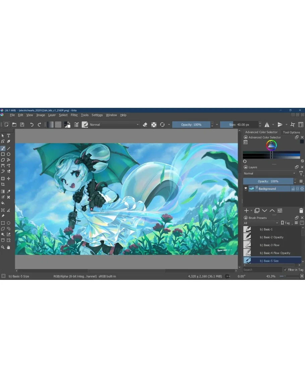305x388 pixels.
Task: Activate the Zoom magnifier tool
Action: pos(3,247)
